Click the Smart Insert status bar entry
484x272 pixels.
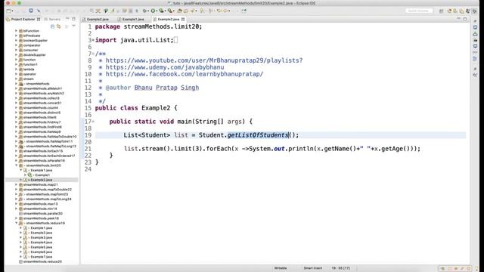(312, 268)
